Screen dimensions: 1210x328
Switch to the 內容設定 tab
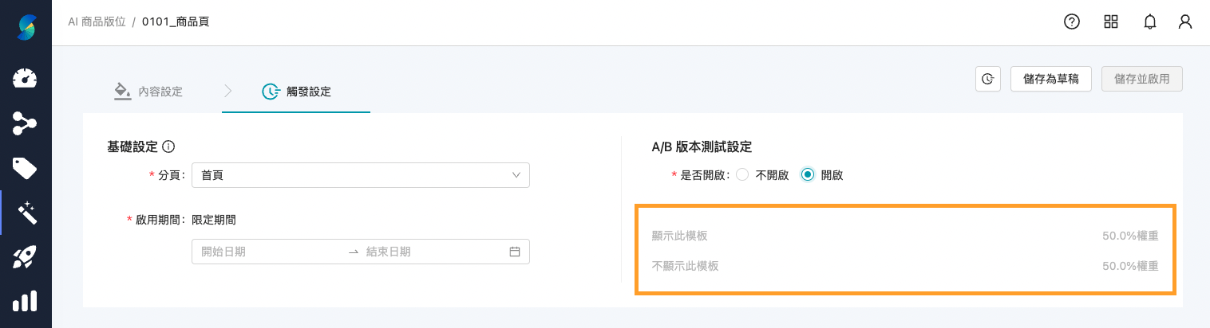pos(148,92)
